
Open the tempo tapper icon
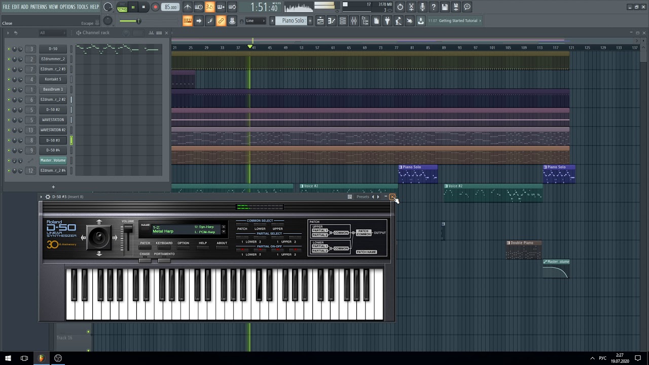[399, 21]
